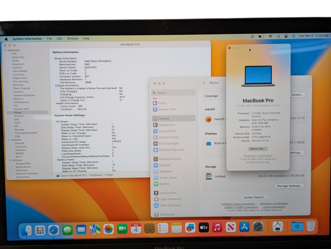The width and height of the screenshot is (331, 249).
Task: Collapse Software section in System Information sidebar
Action: (10, 160)
